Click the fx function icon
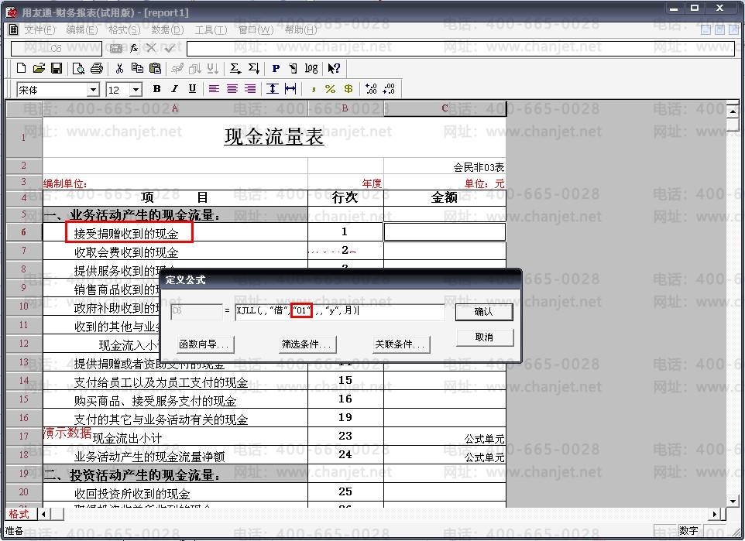The height and width of the screenshot is (541, 745). tap(133, 48)
